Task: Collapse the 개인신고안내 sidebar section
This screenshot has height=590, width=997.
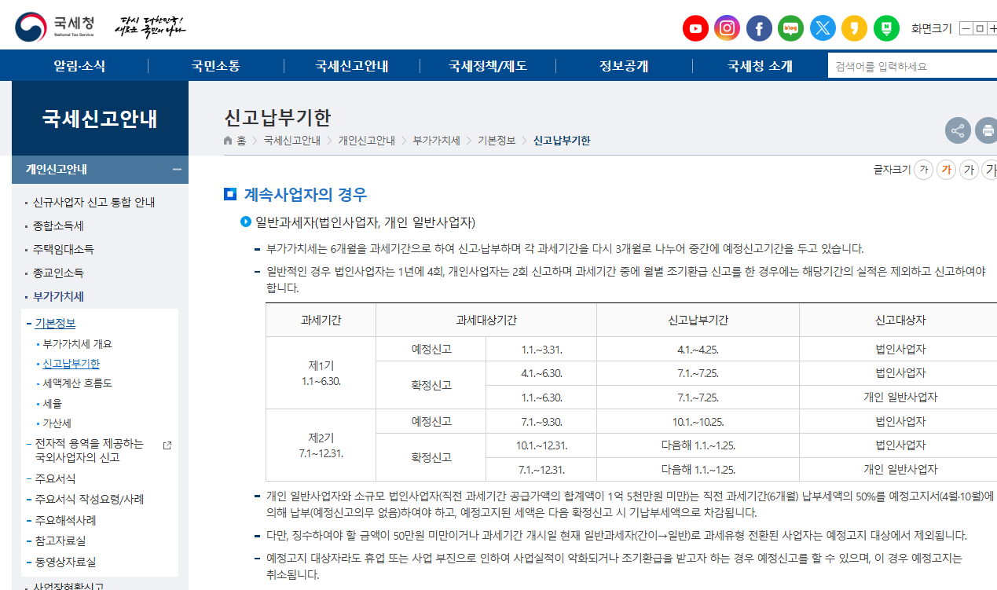Action: [x=178, y=169]
